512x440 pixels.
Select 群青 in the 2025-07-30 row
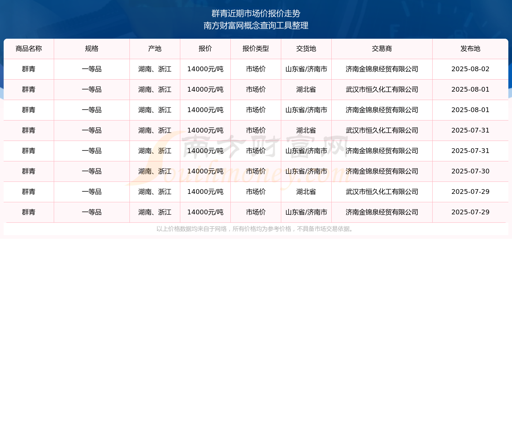[x=29, y=171]
